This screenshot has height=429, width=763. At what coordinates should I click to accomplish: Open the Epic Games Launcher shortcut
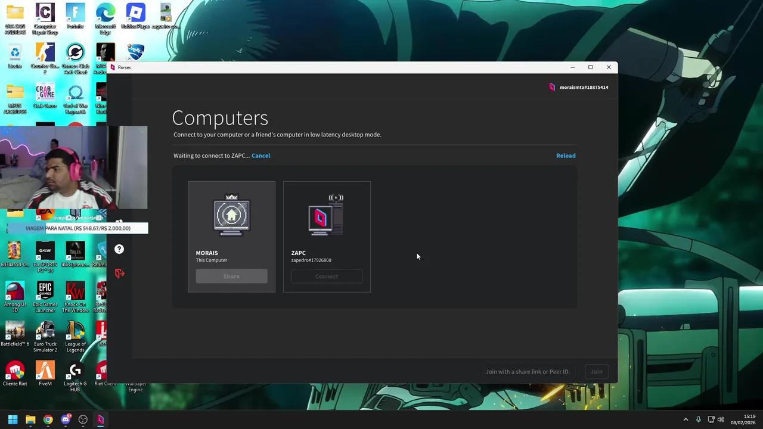(45, 298)
